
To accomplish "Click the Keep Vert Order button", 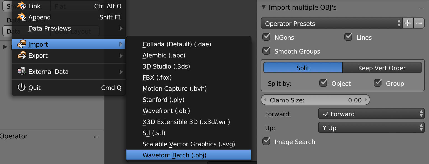I will [382, 67].
